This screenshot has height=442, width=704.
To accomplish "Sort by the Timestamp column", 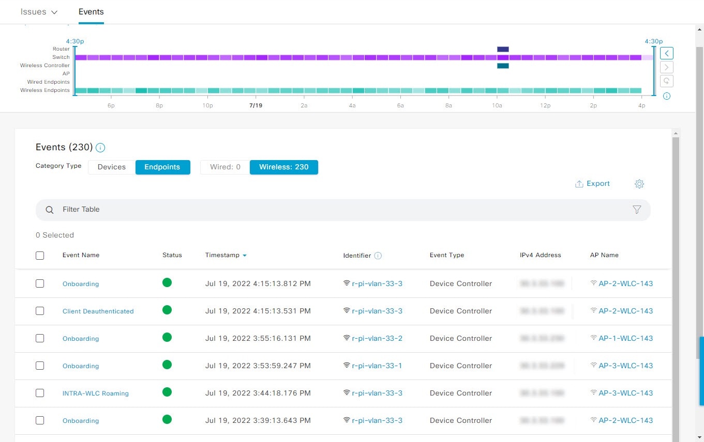I will (x=226, y=255).
